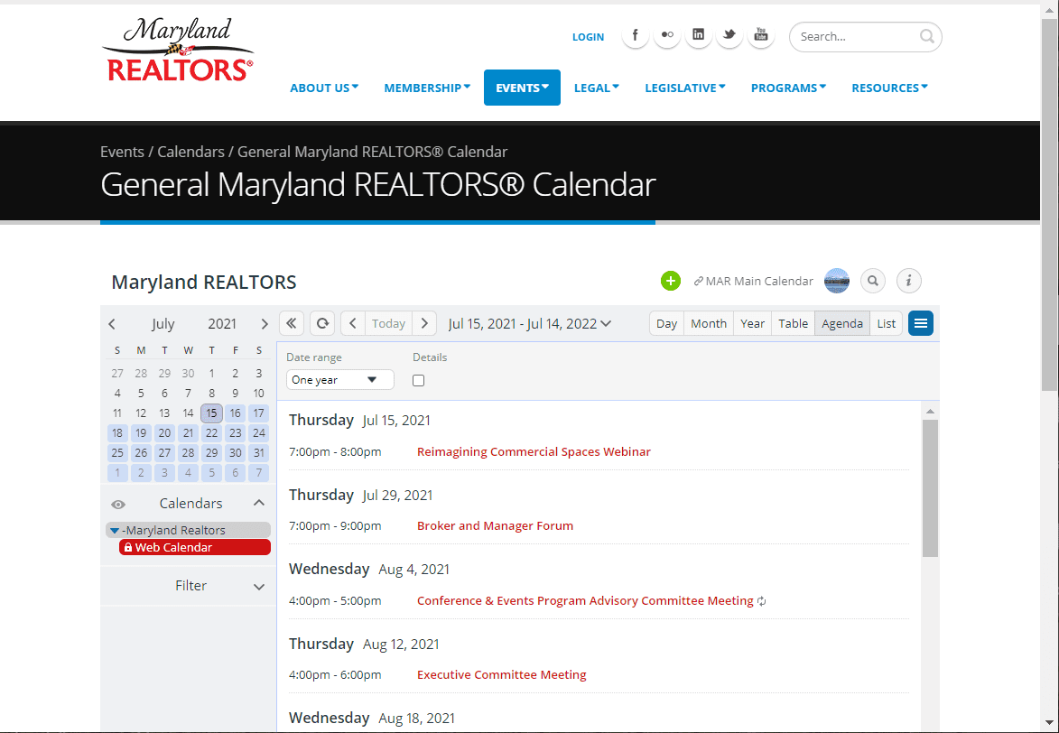Switch to the Month view tab
This screenshot has width=1059, height=733.
[x=709, y=323]
